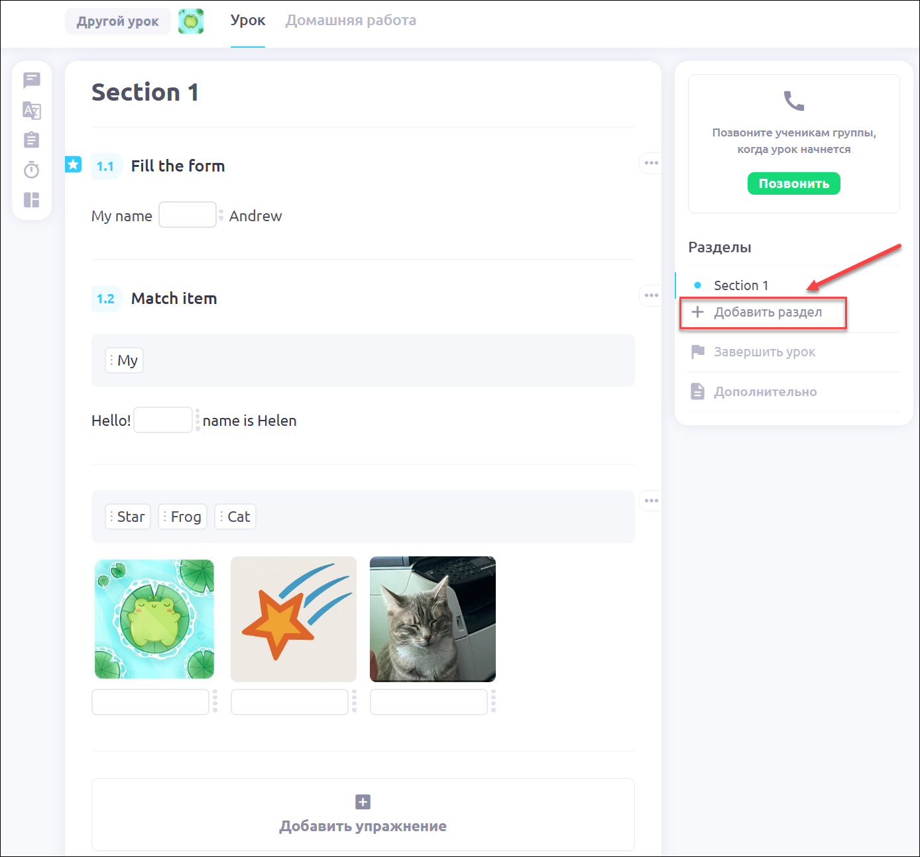Image resolution: width=920 pixels, height=857 pixels.
Task: Open options menu for Fill the form
Action: 651,163
